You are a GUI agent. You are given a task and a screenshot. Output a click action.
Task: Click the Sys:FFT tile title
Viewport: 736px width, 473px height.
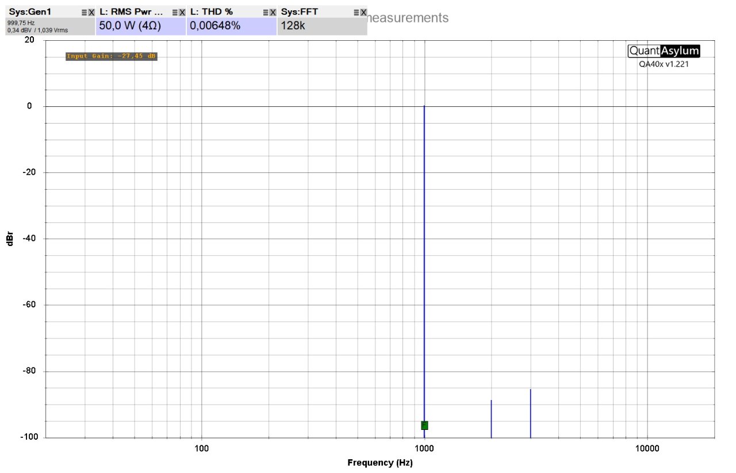pos(299,11)
